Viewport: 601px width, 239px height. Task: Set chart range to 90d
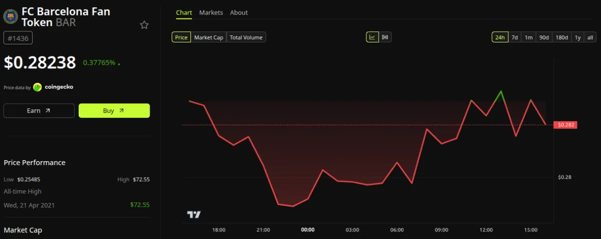pyautogui.click(x=544, y=37)
